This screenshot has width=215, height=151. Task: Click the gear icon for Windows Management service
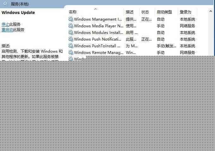tap(71, 19)
